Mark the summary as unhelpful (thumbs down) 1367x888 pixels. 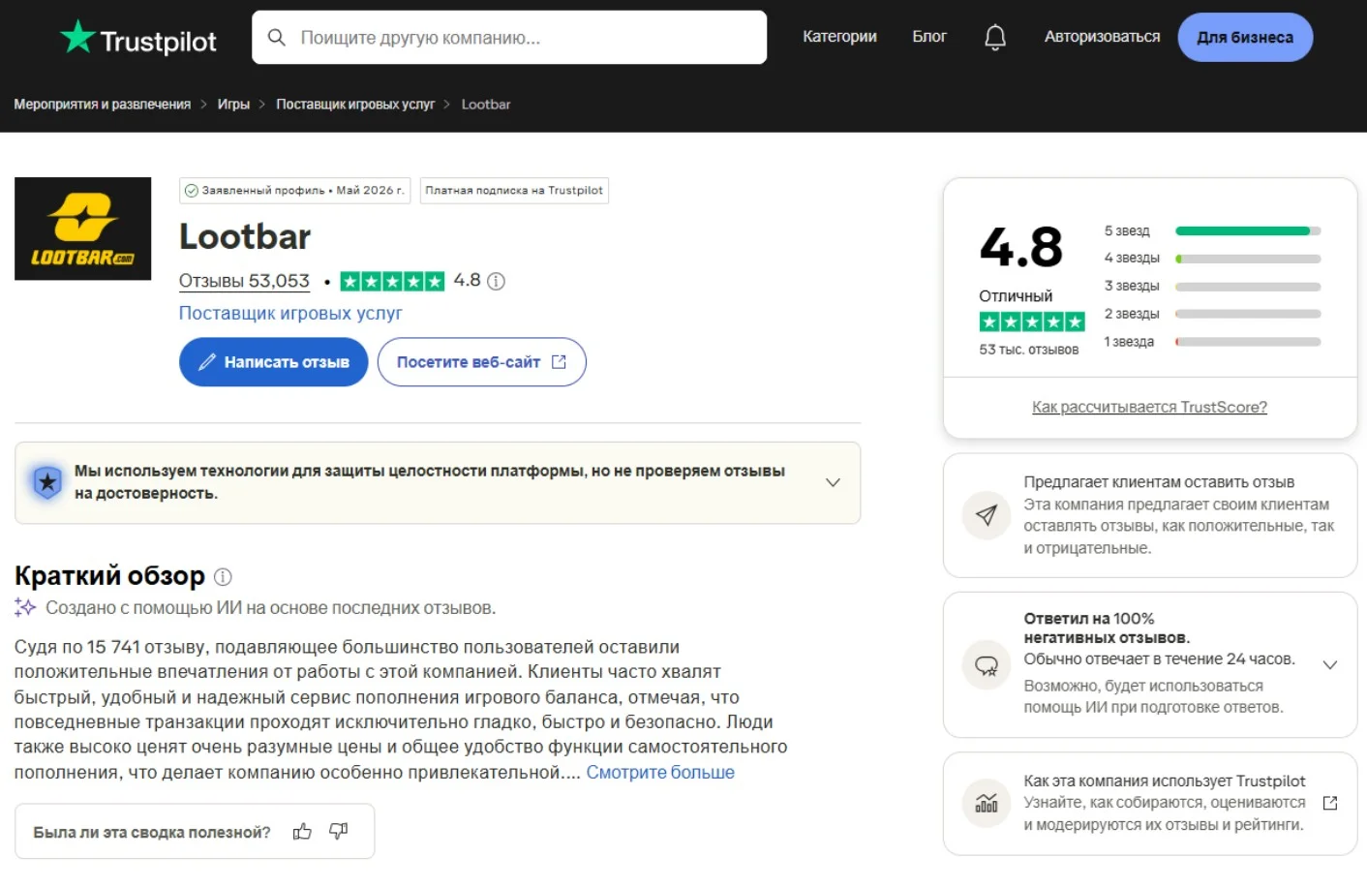tap(339, 832)
